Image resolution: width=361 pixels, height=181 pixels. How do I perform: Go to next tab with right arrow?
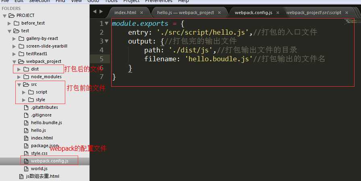pos(101,12)
